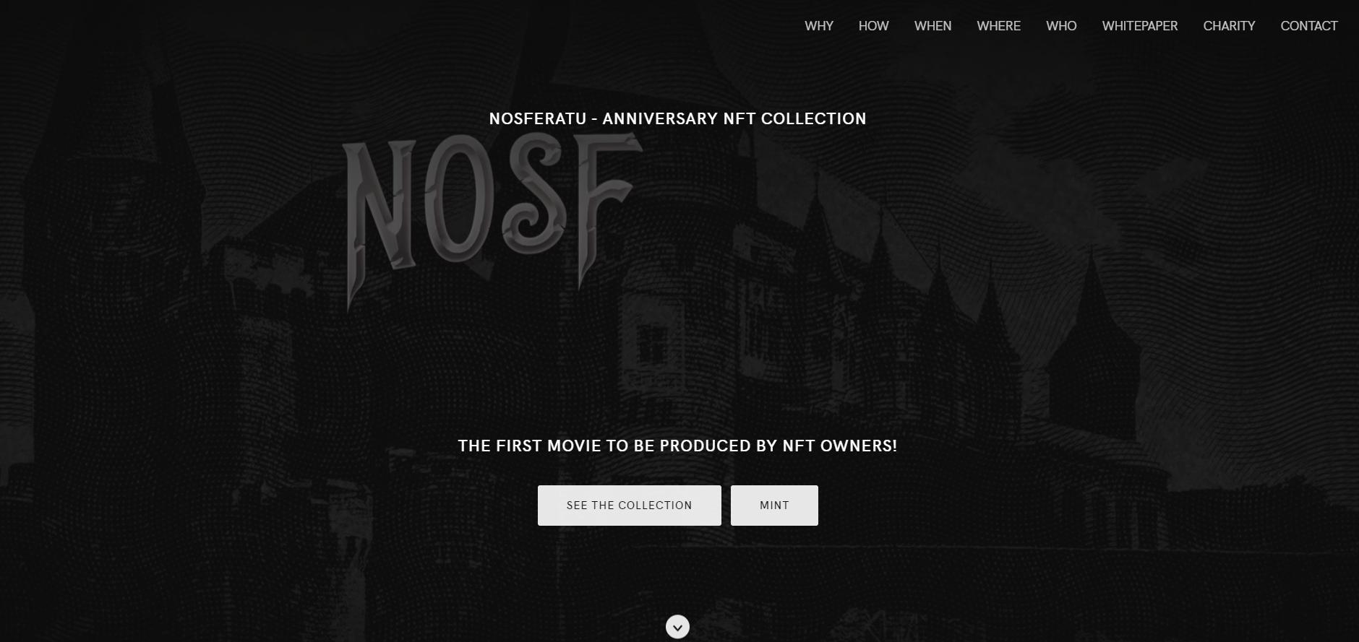The width and height of the screenshot is (1359, 642).
Task: Jump to the WHERE section
Action: click(998, 26)
